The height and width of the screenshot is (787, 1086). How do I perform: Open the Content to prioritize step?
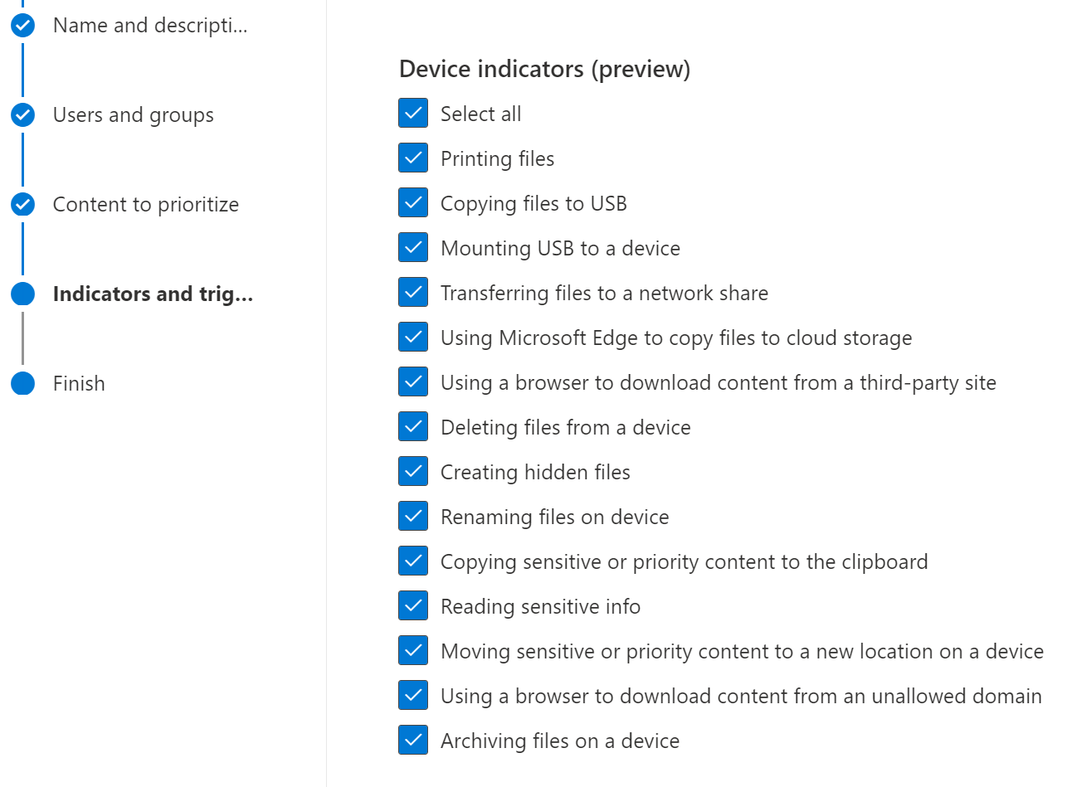pyautogui.click(x=146, y=205)
